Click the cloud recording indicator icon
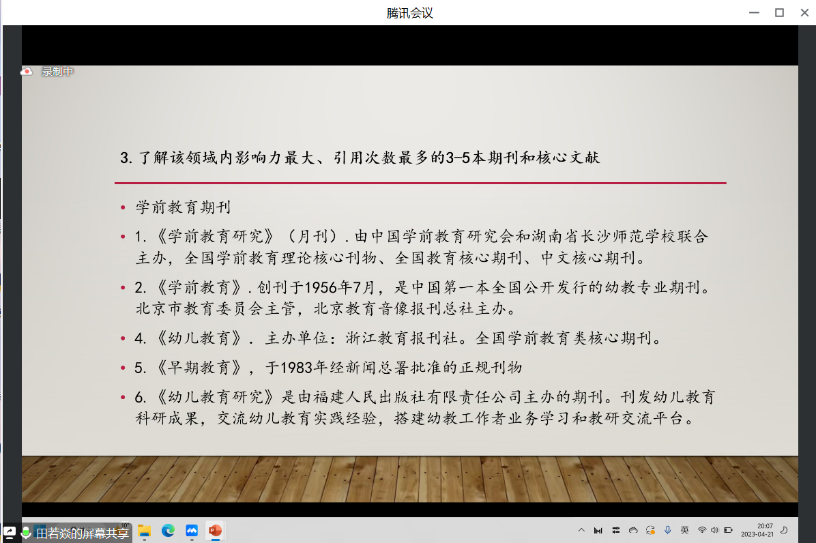 27,72
